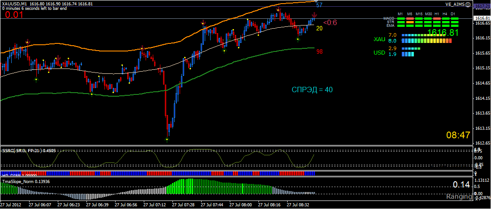Select the M15 timeframe column label
The image size is (491, 209).
pos(419,14)
